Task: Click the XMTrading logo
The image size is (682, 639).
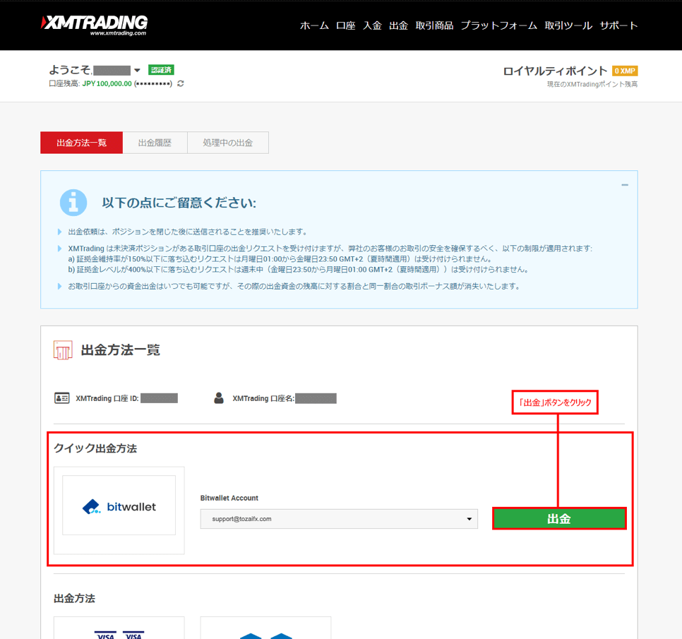Action: (94, 25)
